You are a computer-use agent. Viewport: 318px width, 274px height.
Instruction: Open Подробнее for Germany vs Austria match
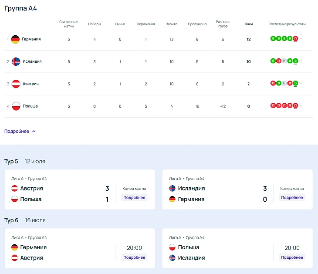[x=134, y=257]
